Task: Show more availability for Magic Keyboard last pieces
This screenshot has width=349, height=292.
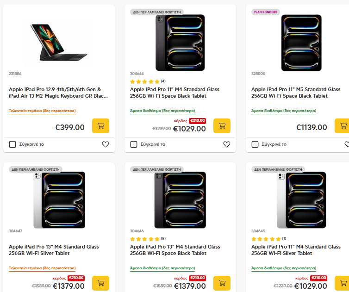Action: (x=42, y=111)
